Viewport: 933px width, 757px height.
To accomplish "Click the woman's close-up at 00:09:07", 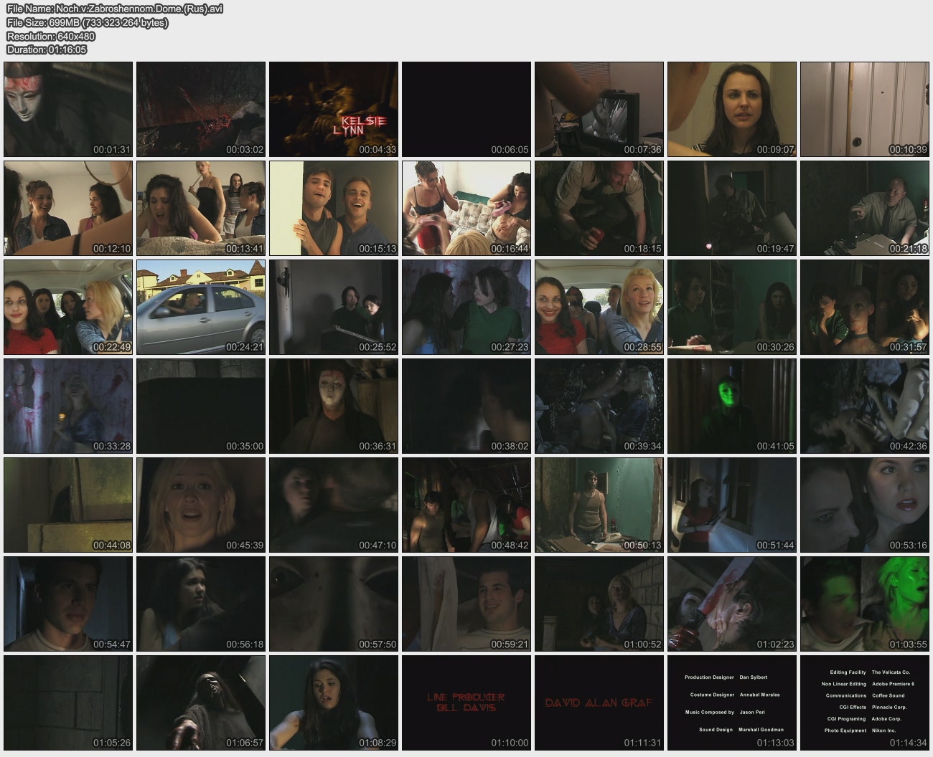I will tap(732, 109).
